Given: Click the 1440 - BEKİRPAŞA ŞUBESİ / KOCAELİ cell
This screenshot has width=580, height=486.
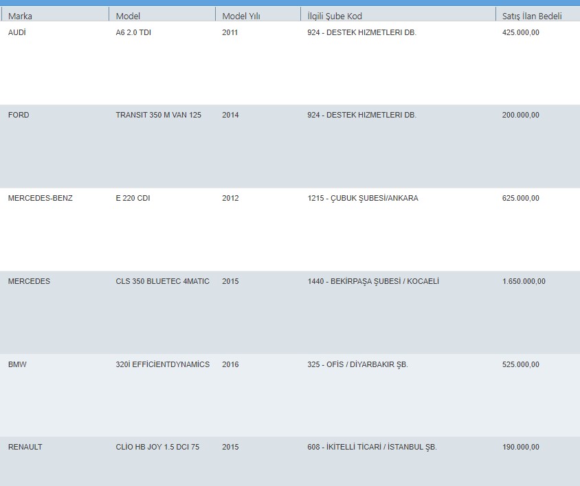Looking at the screenshot, I should (x=373, y=281).
